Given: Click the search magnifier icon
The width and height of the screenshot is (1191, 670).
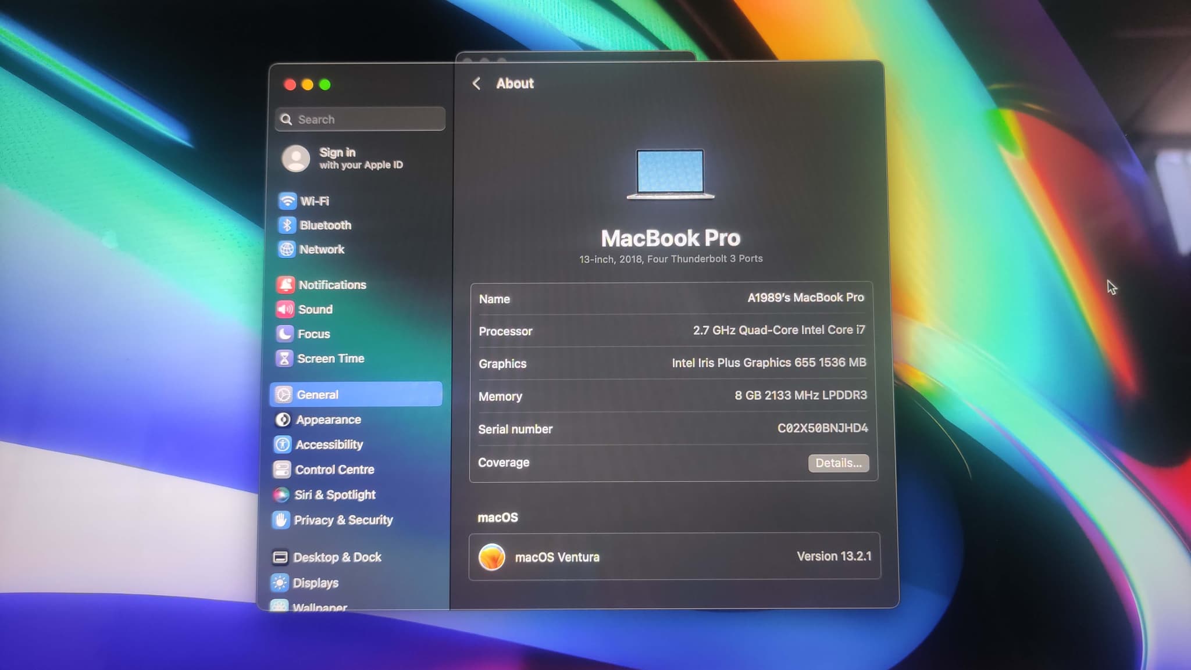Looking at the screenshot, I should click(x=286, y=120).
